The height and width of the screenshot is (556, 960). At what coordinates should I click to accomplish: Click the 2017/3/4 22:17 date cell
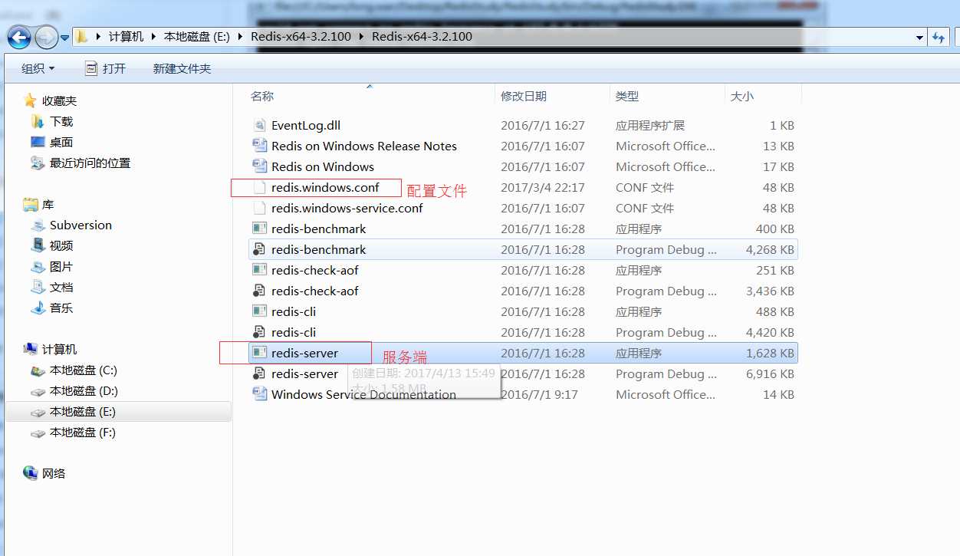pyautogui.click(x=543, y=187)
